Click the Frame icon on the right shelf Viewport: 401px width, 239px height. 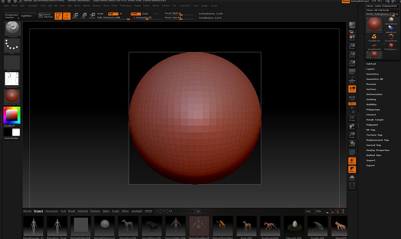352,119
